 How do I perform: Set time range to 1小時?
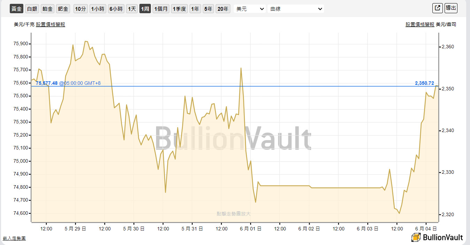[98, 9]
